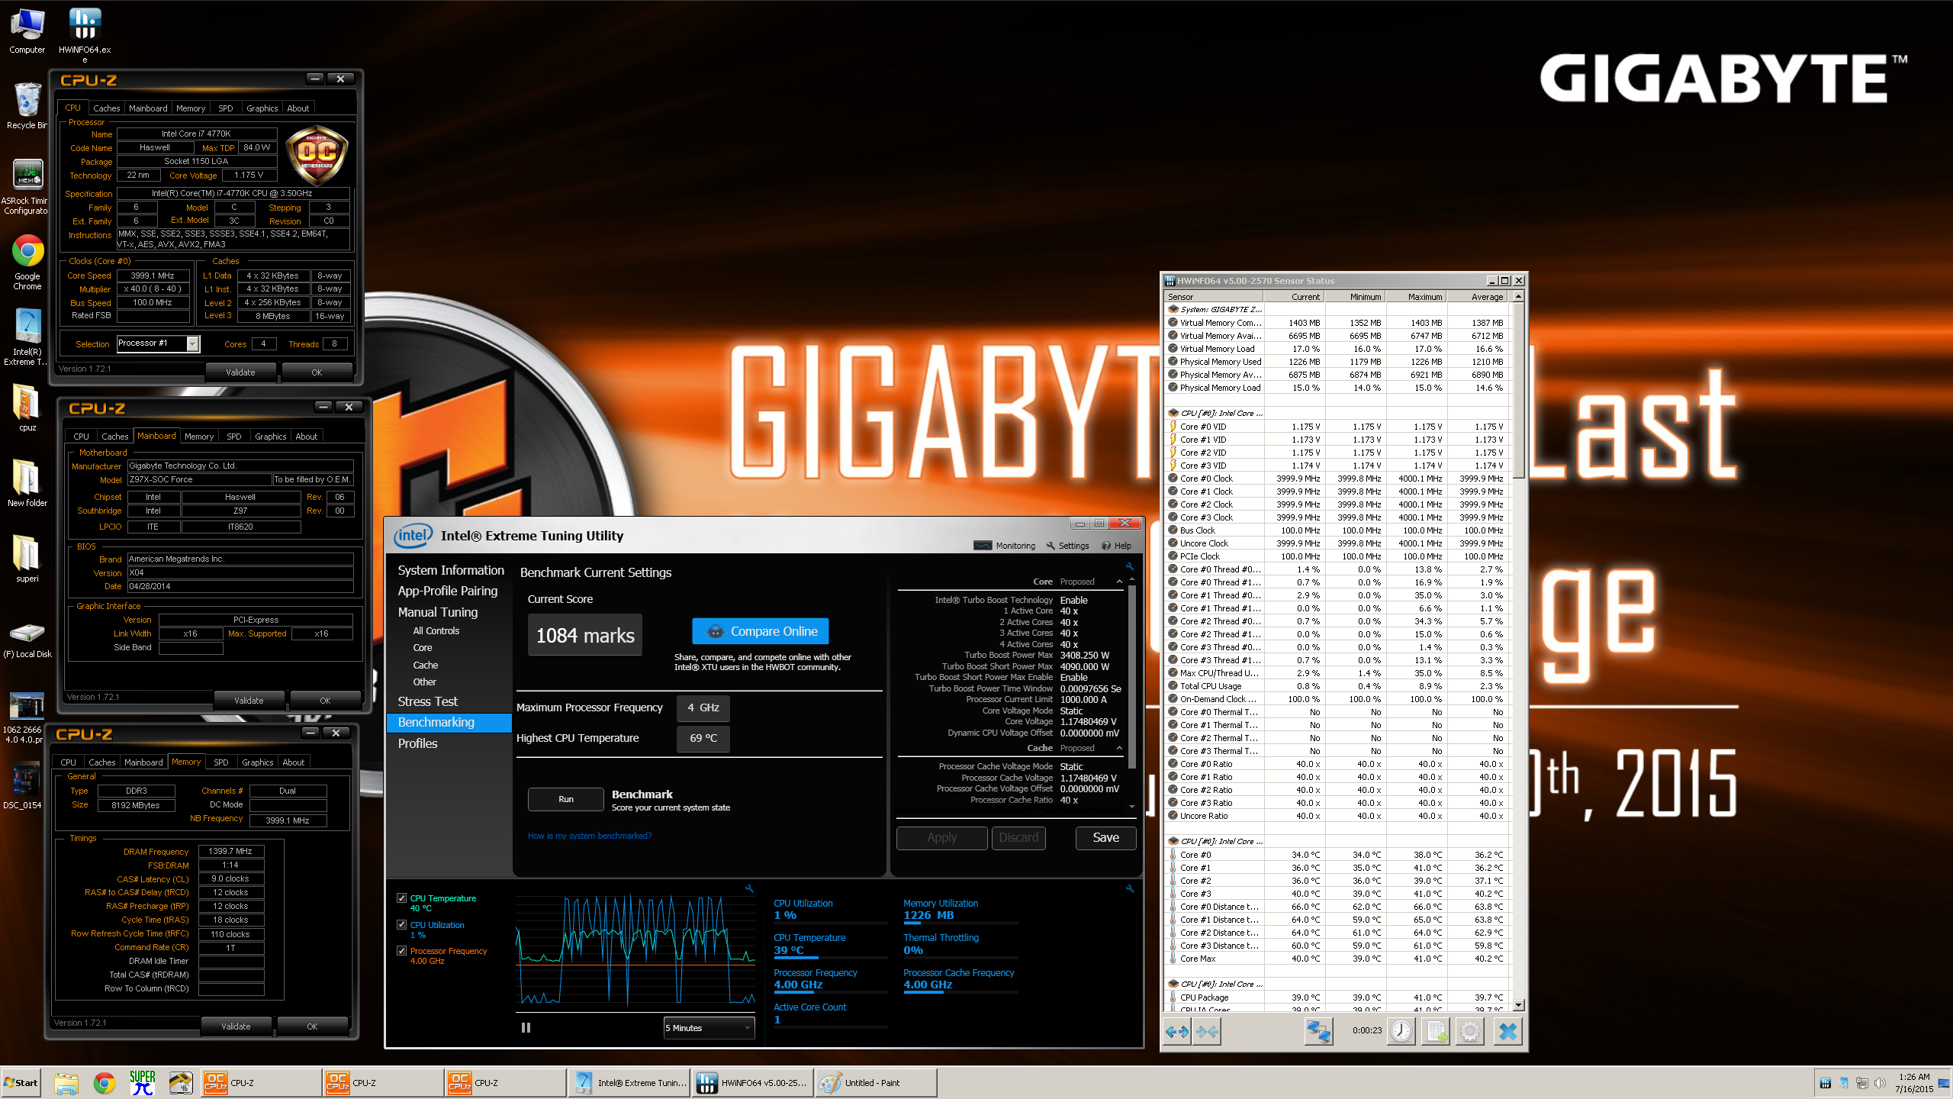This screenshot has height=1099, width=1953.
Task: Open HWiNFO sensor settings gear icon
Action: (1470, 1032)
